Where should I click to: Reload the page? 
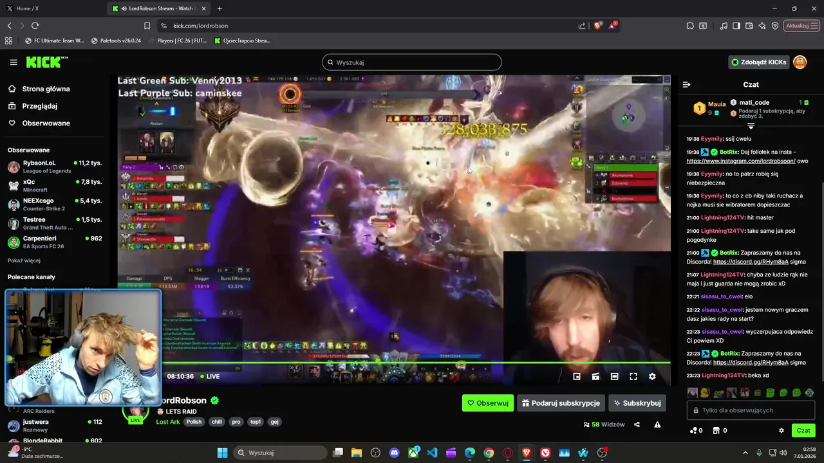(35, 26)
